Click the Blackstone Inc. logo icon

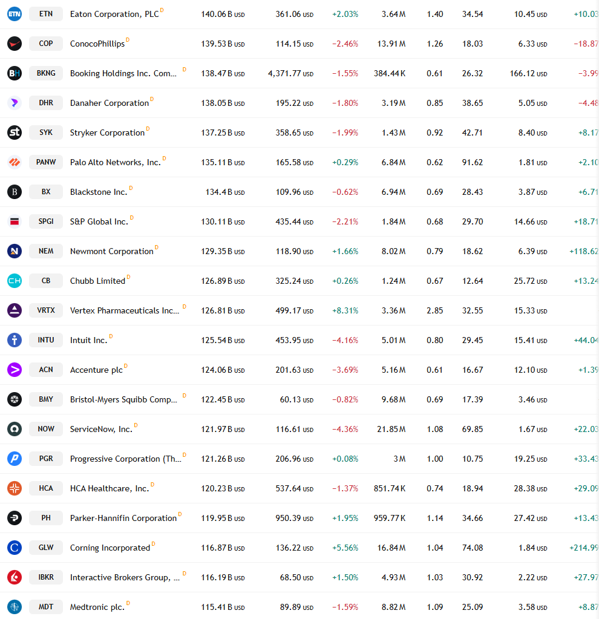coord(15,192)
